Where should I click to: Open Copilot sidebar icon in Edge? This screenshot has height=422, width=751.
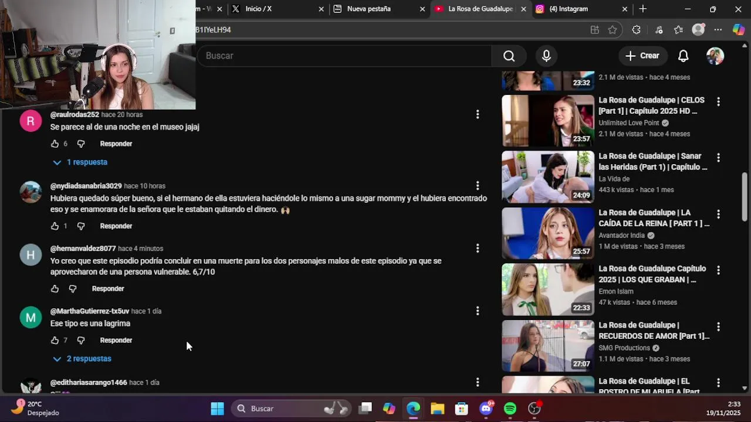[x=739, y=30]
